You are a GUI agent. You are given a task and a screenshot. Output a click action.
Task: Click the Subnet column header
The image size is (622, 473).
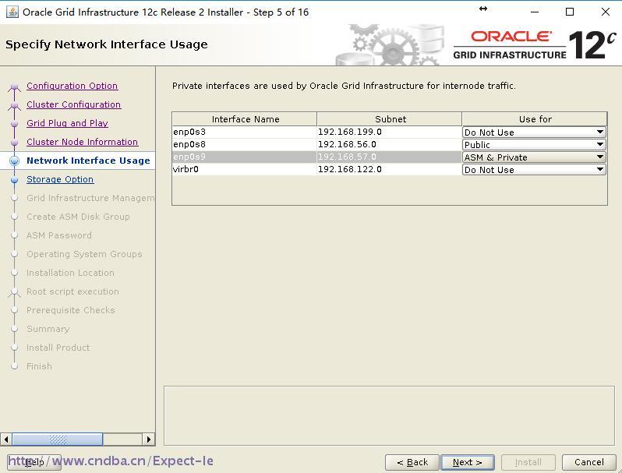pyautogui.click(x=390, y=119)
